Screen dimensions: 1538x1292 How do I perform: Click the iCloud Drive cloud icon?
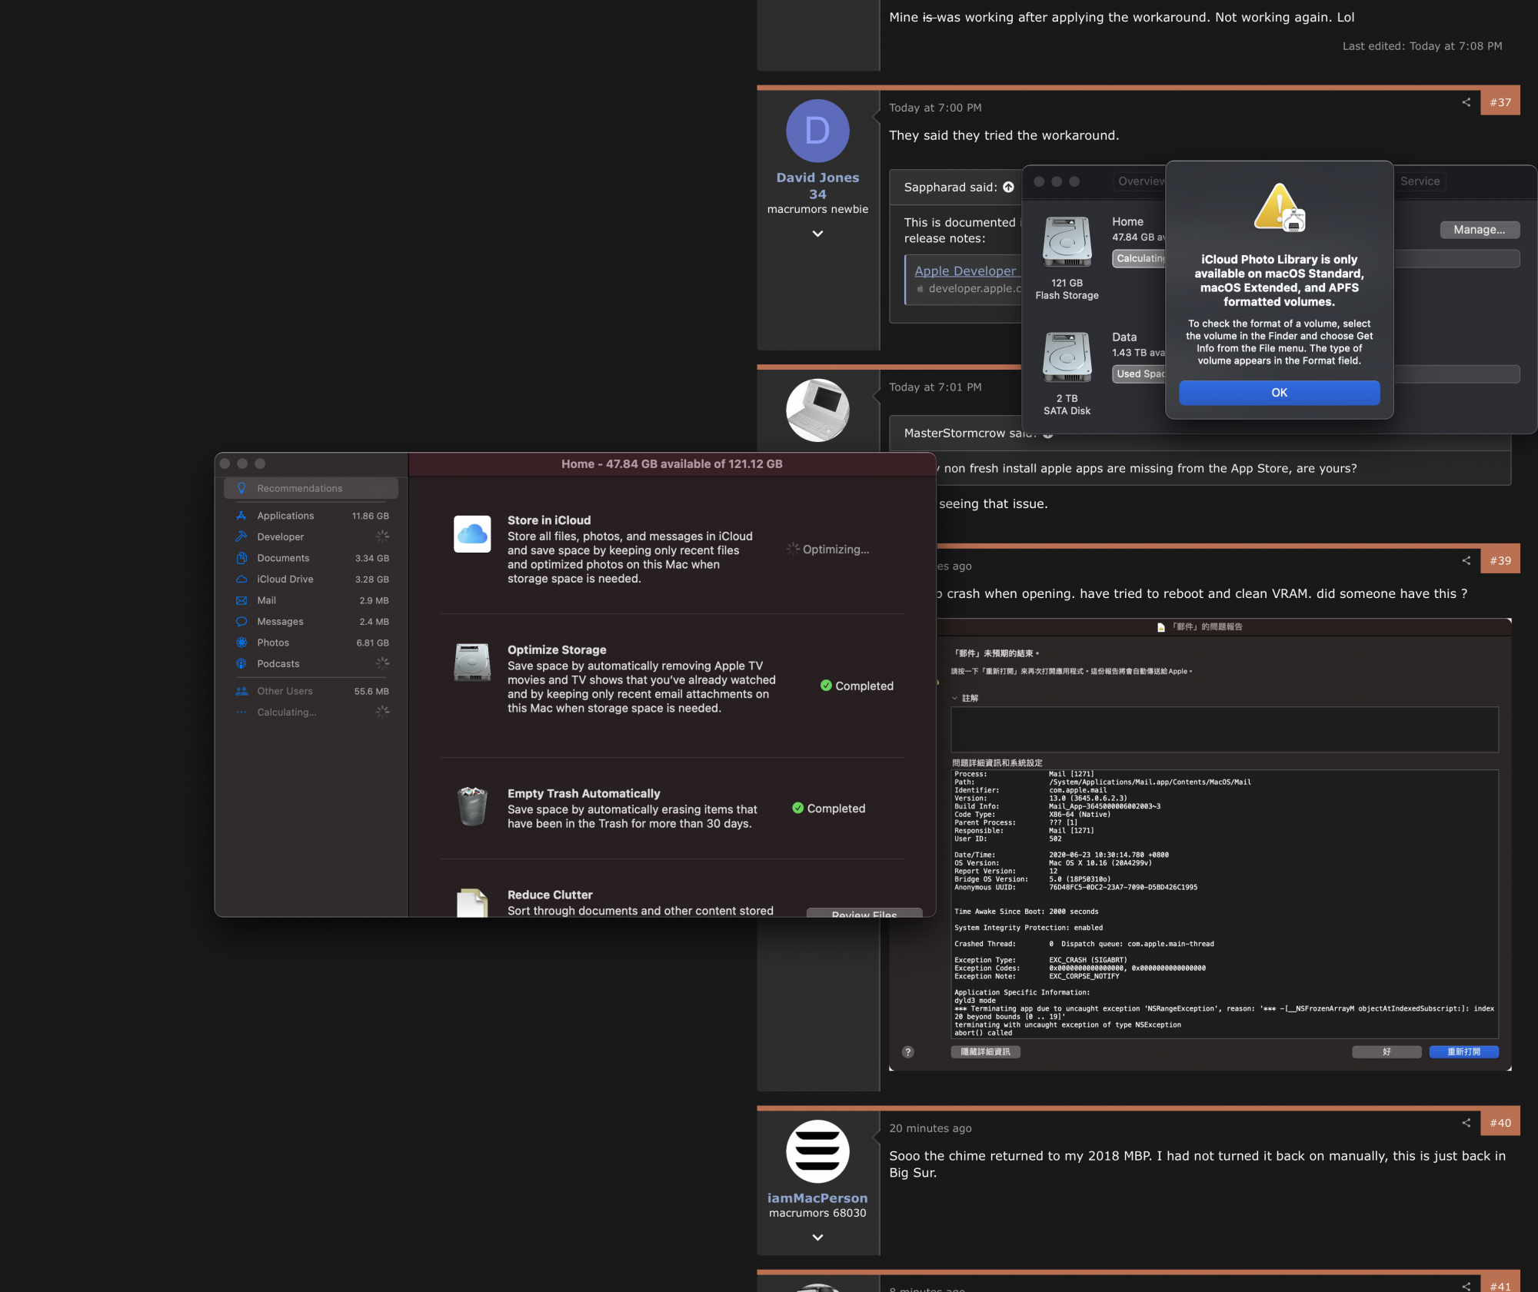(x=241, y=579)
